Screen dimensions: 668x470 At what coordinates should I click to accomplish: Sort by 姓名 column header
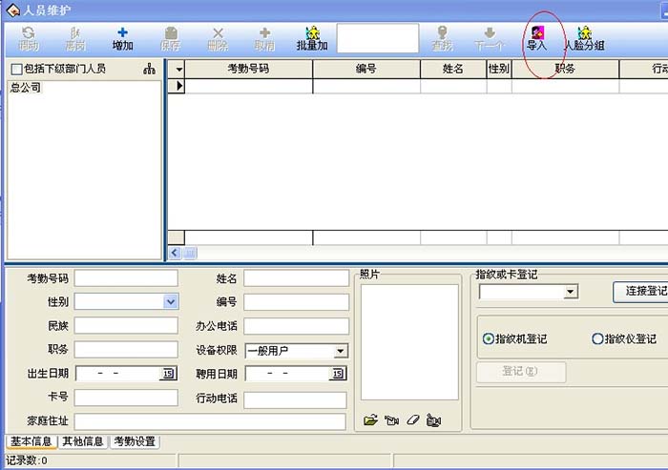click(x=453, y=69)
